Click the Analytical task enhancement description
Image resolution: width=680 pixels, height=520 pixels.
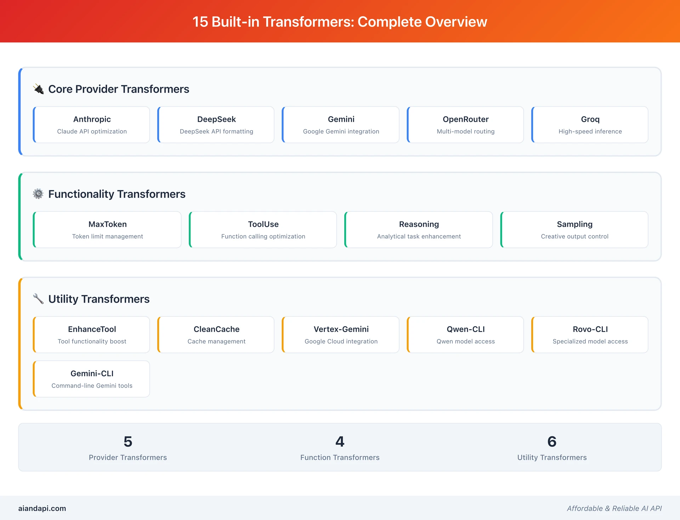coord(419,236)
